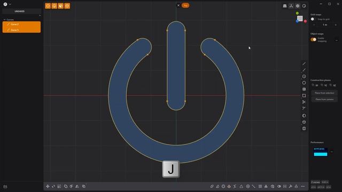Select the tool below the scissors icon

304,108
